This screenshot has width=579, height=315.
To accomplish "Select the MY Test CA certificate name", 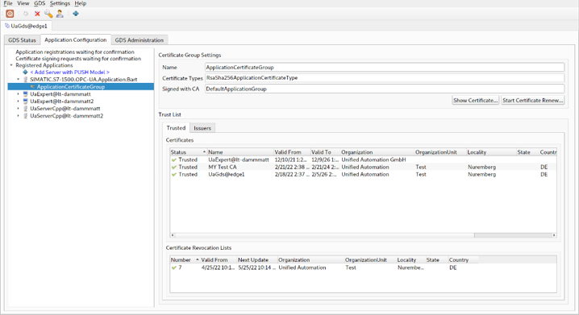I will click(223, 167).
